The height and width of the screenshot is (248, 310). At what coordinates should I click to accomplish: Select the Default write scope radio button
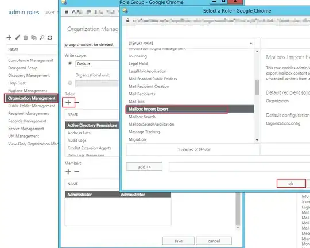tap(70, 63)
